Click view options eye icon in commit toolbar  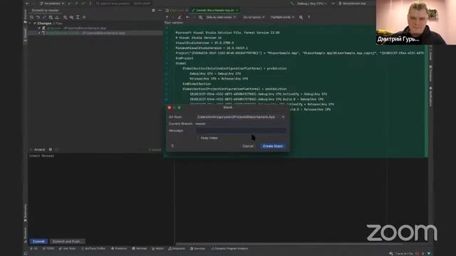point(71,17)
